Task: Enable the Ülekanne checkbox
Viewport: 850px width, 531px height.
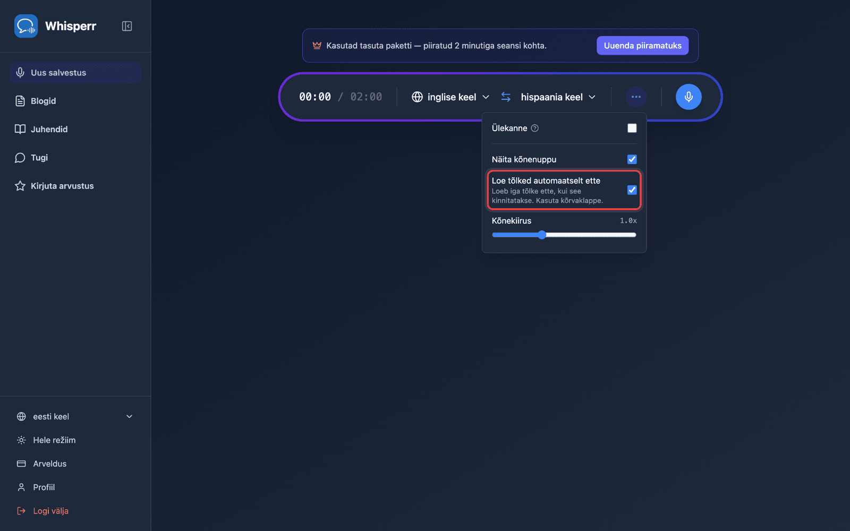Action: pos(632,128)
